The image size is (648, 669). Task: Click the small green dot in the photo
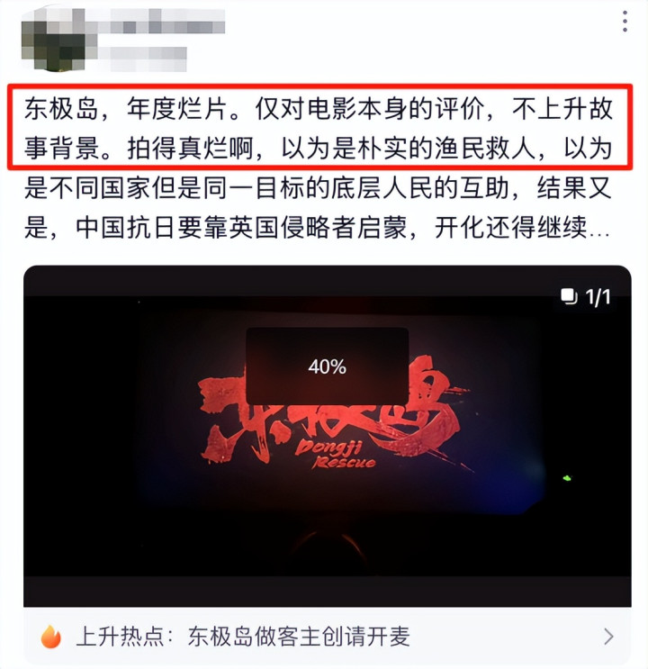[x=567, y=478]
